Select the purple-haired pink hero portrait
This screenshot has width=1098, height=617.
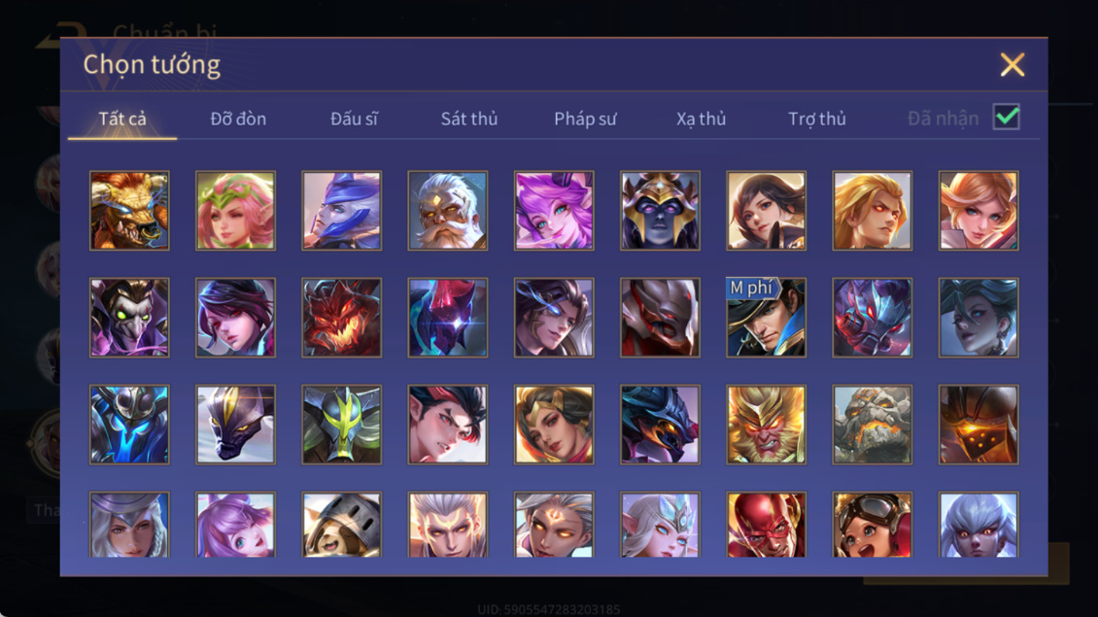point(554,211)
